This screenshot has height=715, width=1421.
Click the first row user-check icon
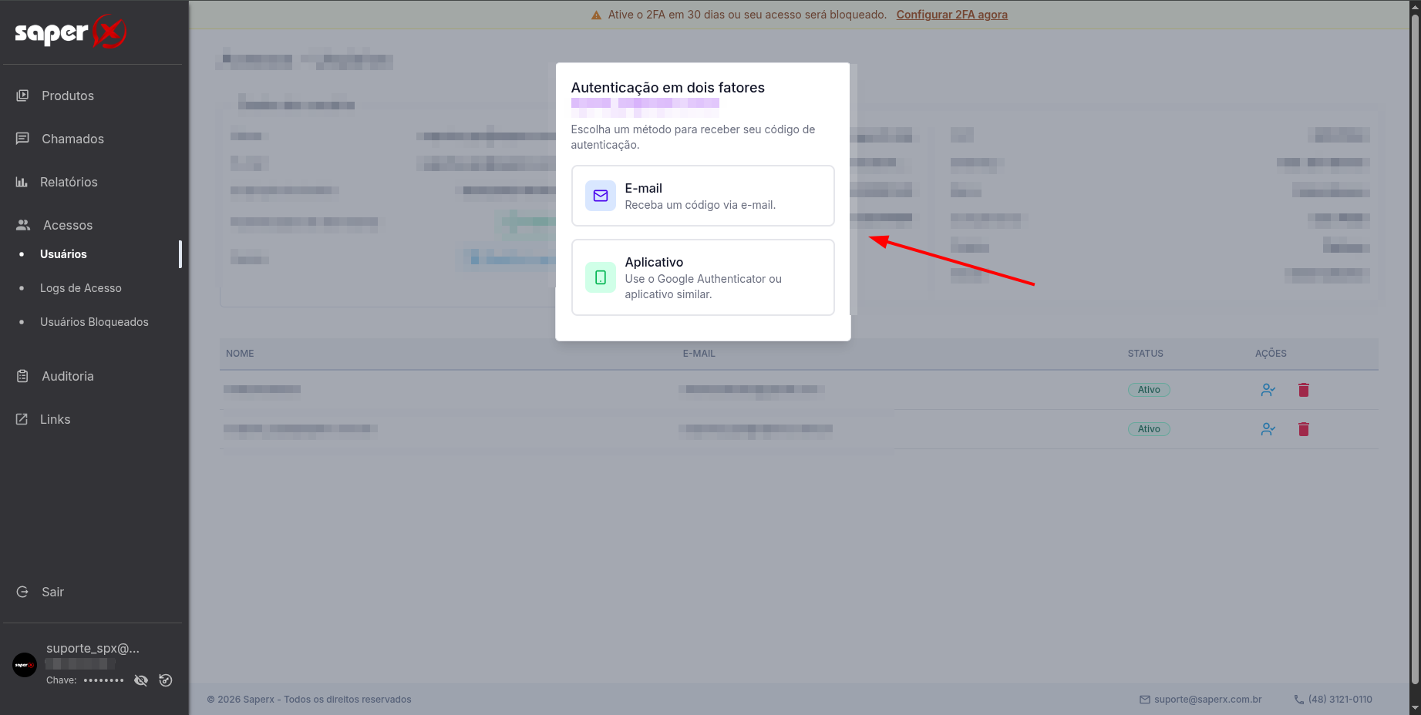(1268, 390)
